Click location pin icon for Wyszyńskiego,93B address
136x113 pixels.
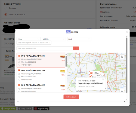(x=19, y=59)
